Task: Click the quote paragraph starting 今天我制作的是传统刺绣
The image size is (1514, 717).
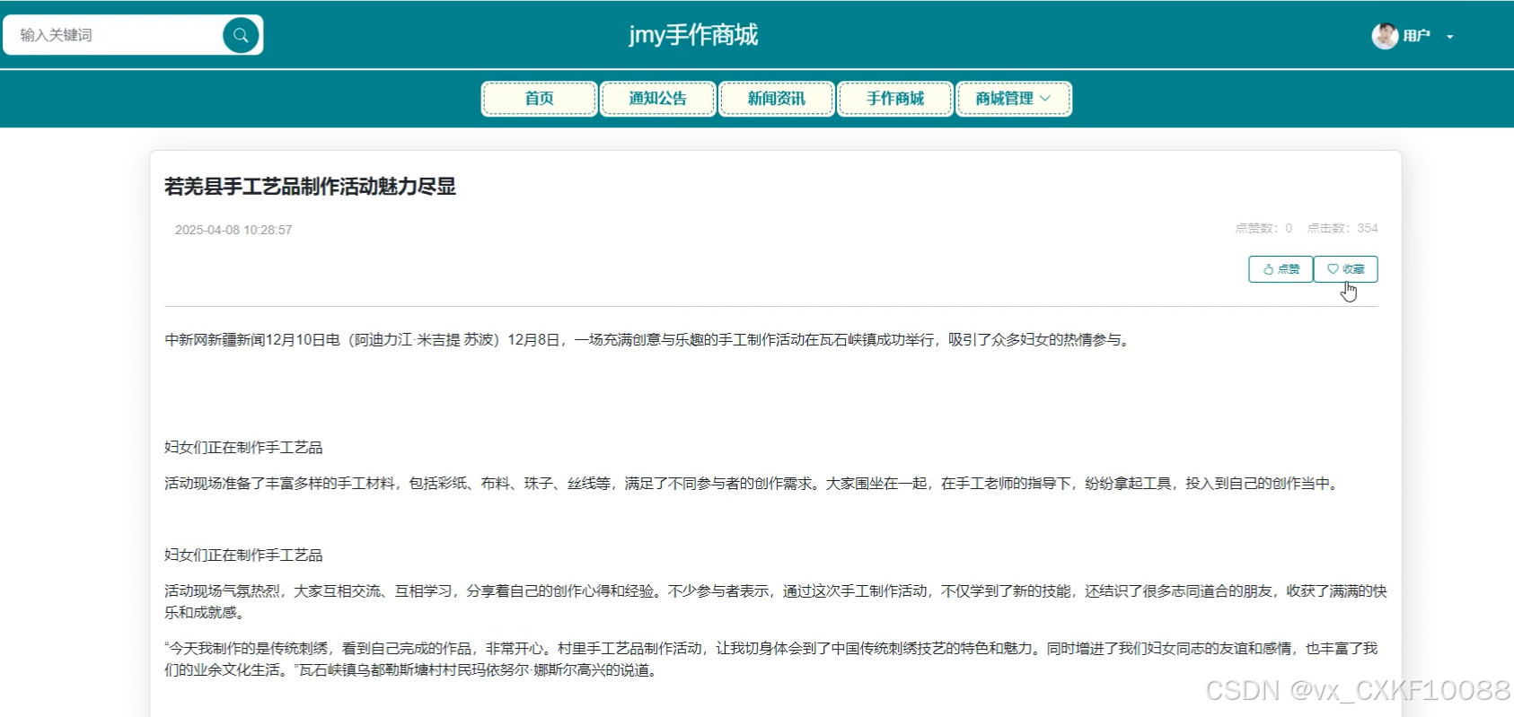Action: (x=771, y=660)
